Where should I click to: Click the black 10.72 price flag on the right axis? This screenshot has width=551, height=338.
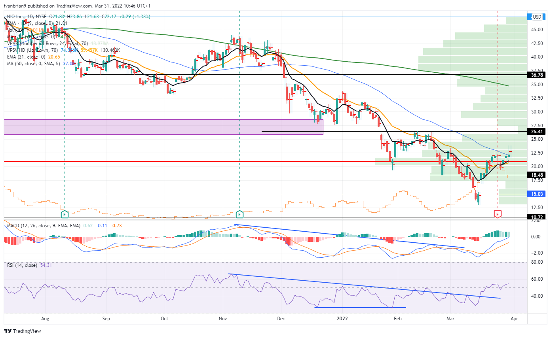pyautogui.click(x=537, y=217)
